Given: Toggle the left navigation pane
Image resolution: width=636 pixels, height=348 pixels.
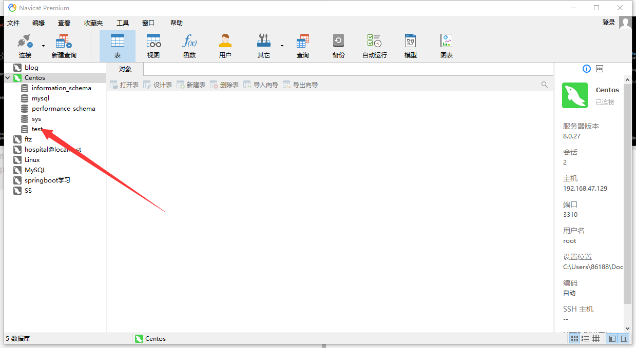Looking at the screenshot, I should (x=612, y=339).
